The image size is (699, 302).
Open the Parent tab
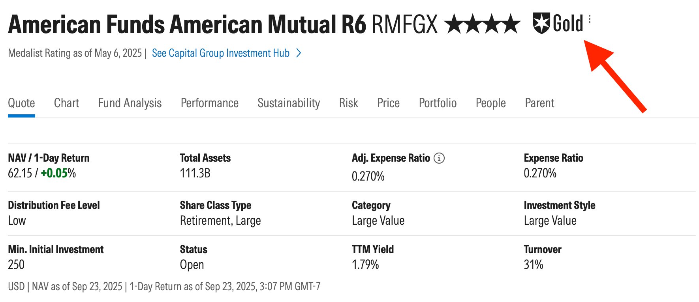(539, 103)
